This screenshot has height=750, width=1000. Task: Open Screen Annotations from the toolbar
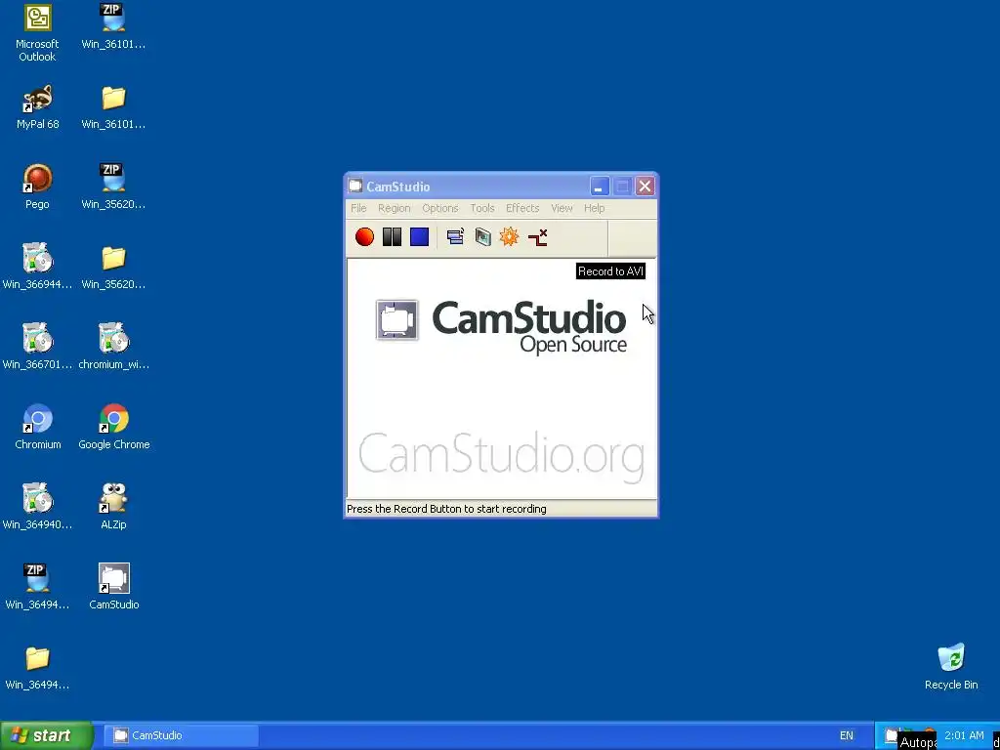[482, 237]
